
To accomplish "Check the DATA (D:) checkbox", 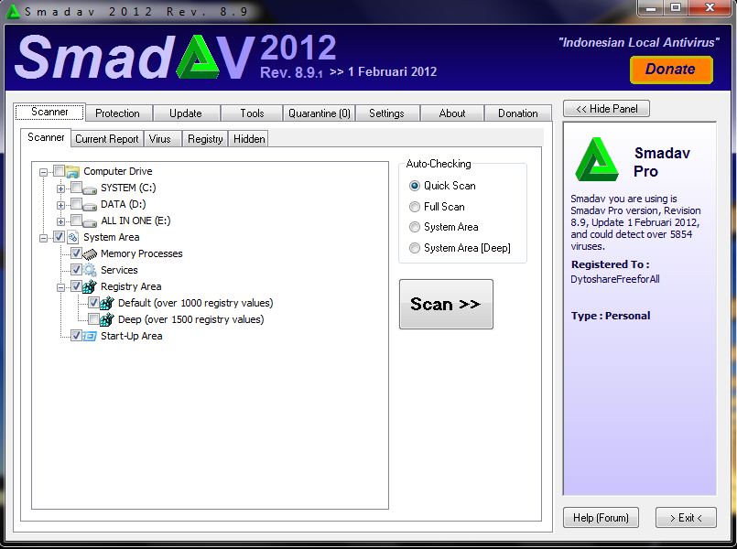I will (x=76, y=204).
